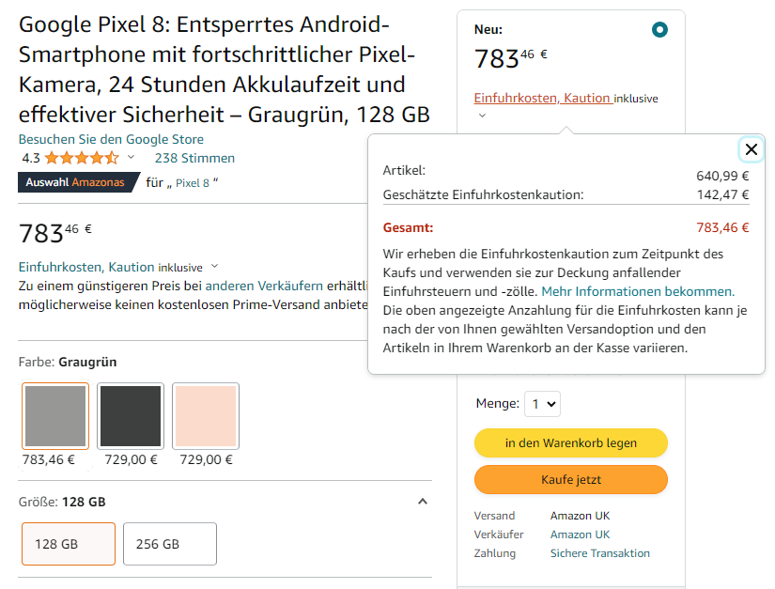This screenshot has height=589, width=775.
Task: Pick the light pink color swatch
Action: (x=206, y=416)
